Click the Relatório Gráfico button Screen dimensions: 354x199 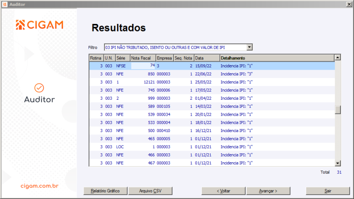click(105, 191)
